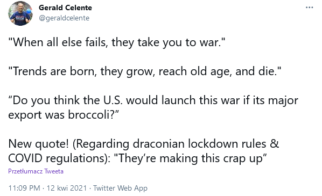
Task: Select the "When all else fails" quote line
Action: (117, 42)
